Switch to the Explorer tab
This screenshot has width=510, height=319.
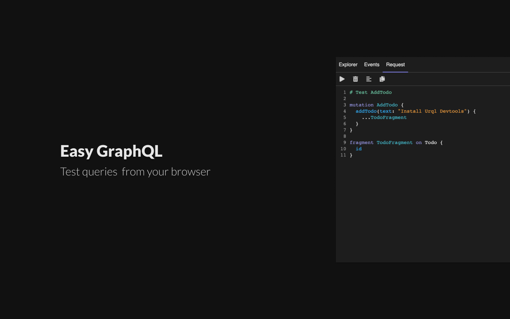pos(348,65)
